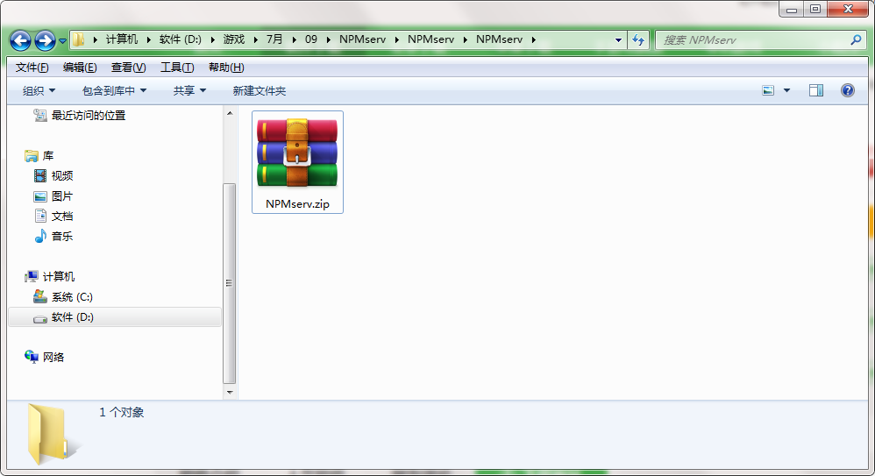
Task: Minimize the Explorer window
Action: click(792, 10)
